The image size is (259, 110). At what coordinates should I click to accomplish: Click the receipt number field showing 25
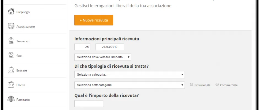click(x=82, y=47)
